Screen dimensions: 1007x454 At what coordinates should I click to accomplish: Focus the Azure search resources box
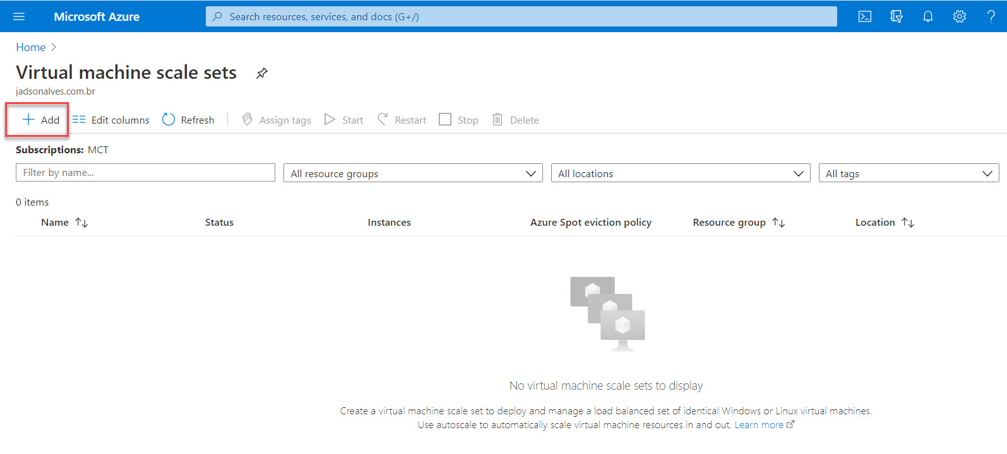point(521,16)
